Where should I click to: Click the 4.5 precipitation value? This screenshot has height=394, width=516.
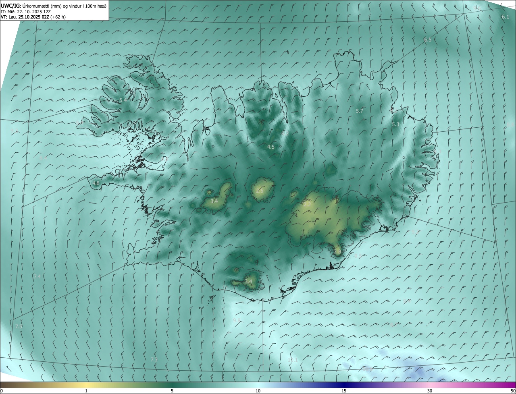271,147
